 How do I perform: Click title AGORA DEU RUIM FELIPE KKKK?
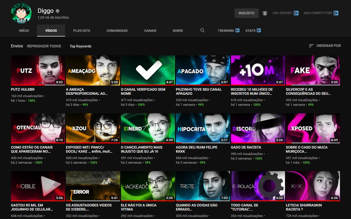click(197, 150)
